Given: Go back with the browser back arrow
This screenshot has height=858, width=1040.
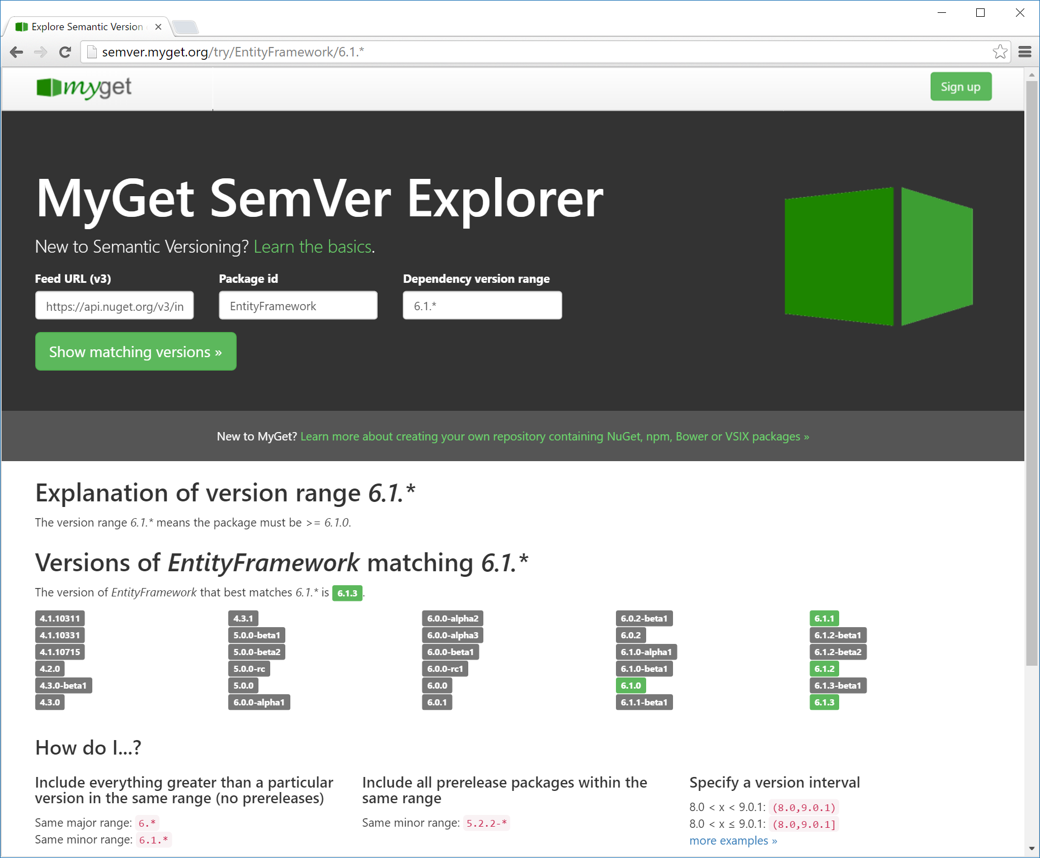Looking at the screenshot, I should point(17,52).
